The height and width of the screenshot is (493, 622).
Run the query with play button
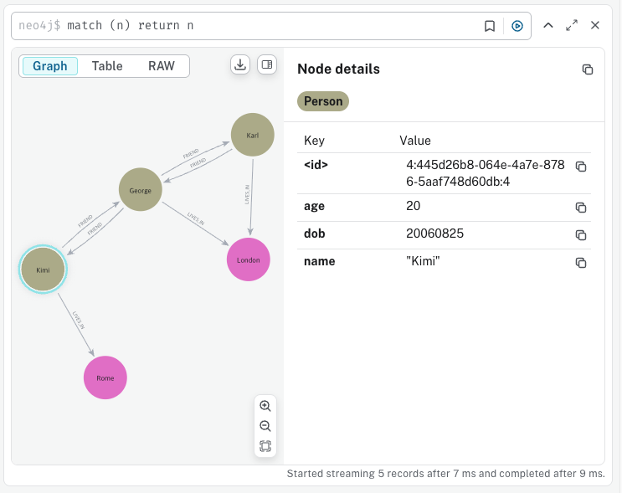517,26
